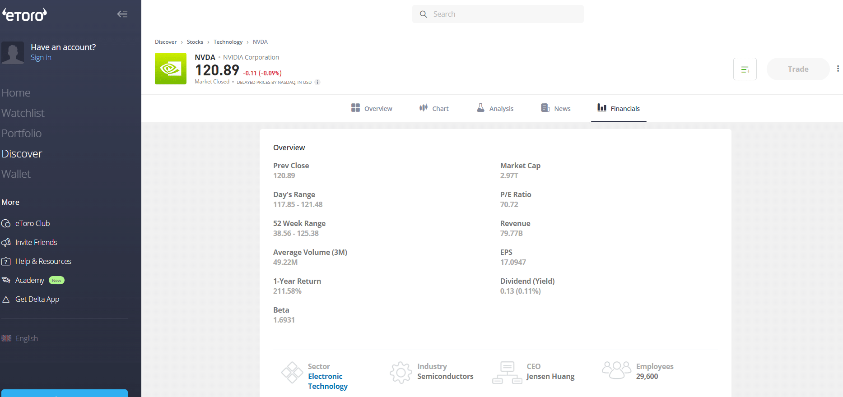
Task: Click the Sign in link
Action: (x=41, y=57)
